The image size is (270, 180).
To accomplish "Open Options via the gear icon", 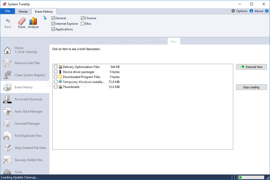I will (x=233, y=11).
